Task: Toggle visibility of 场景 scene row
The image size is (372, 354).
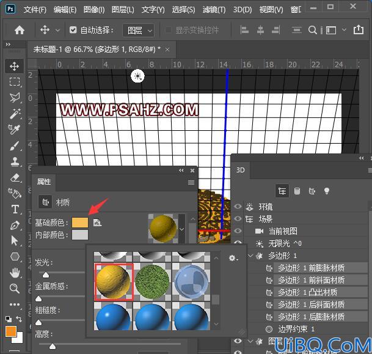Action: point(238,219)
